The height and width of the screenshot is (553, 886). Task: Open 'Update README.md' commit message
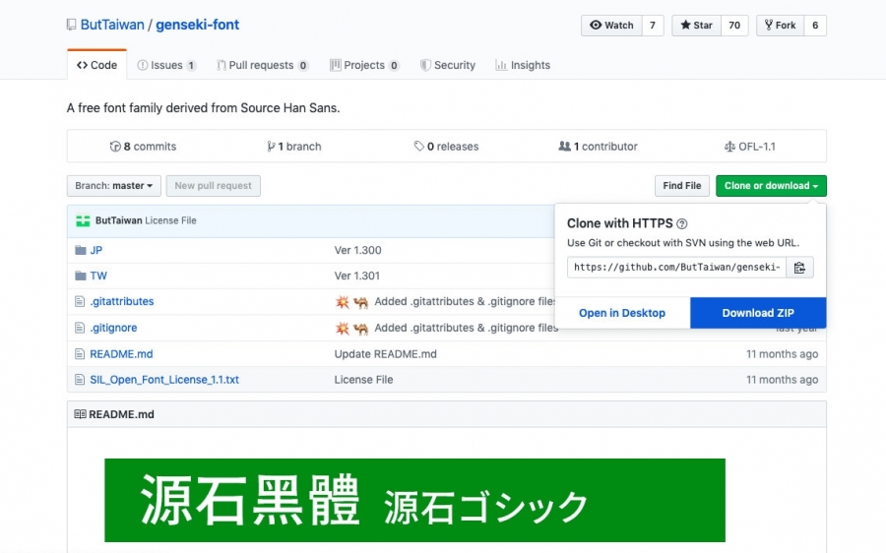(385, 354)
